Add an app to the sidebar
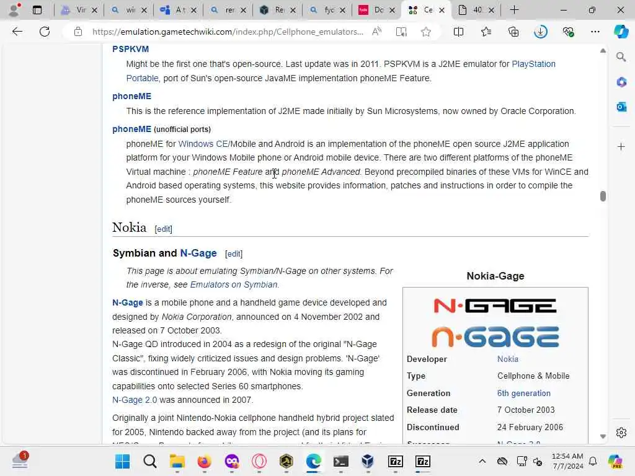The width and height of the screenshot is (635, 476). [621, 146]
